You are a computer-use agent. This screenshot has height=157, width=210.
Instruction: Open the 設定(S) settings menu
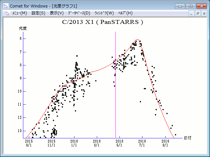pyautogui.click(x=38, y=13)
